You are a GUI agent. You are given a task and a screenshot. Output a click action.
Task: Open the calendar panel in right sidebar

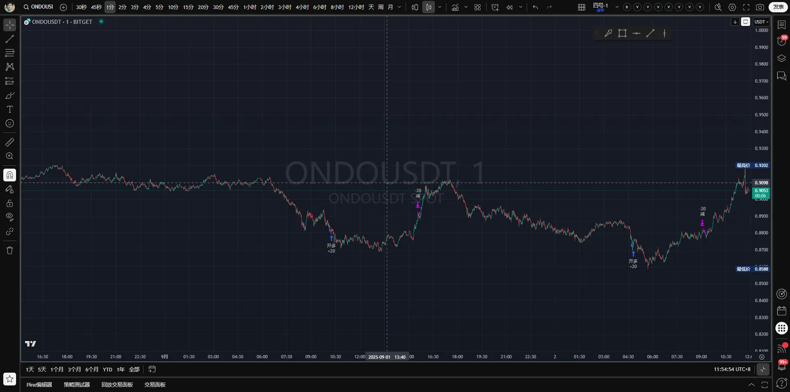pyautogui.click(x=782, y=311)
